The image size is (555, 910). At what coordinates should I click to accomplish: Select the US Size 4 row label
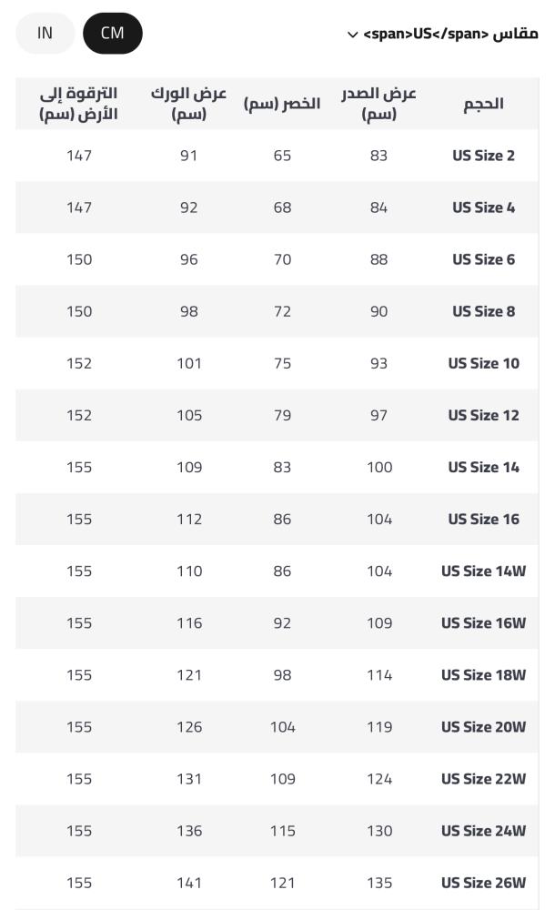[483, 207]
